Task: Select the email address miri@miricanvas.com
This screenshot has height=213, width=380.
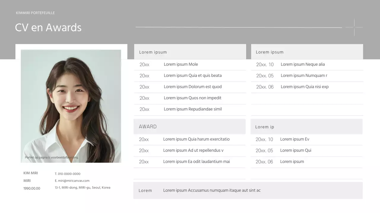Action: (x=72, y=180)
